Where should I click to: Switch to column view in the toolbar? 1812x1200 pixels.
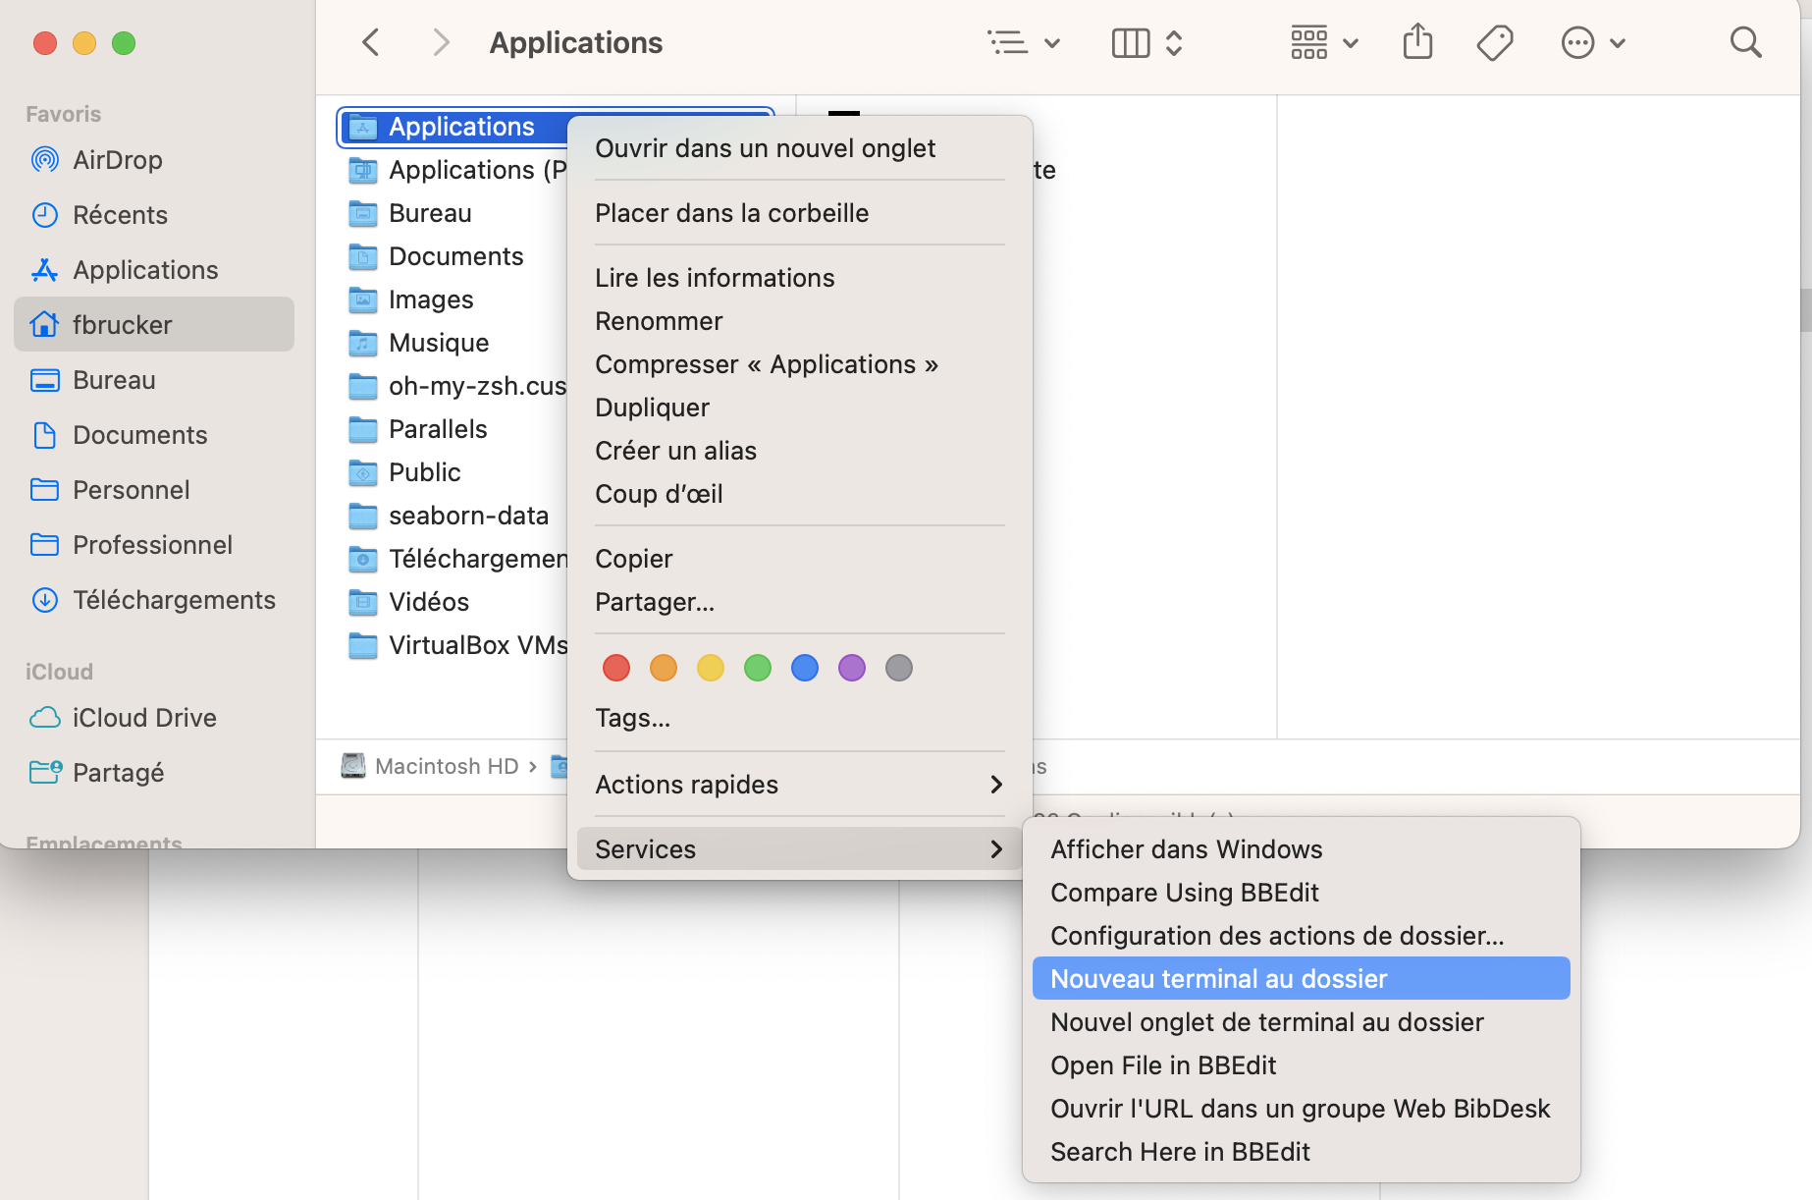point(1129,42)
